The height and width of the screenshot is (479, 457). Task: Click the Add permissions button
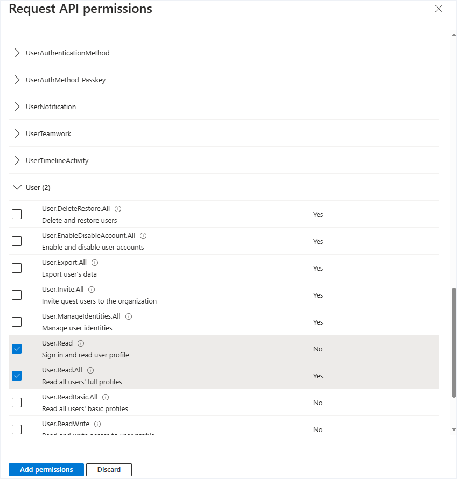pyautogui.click(x=46, y=470)
